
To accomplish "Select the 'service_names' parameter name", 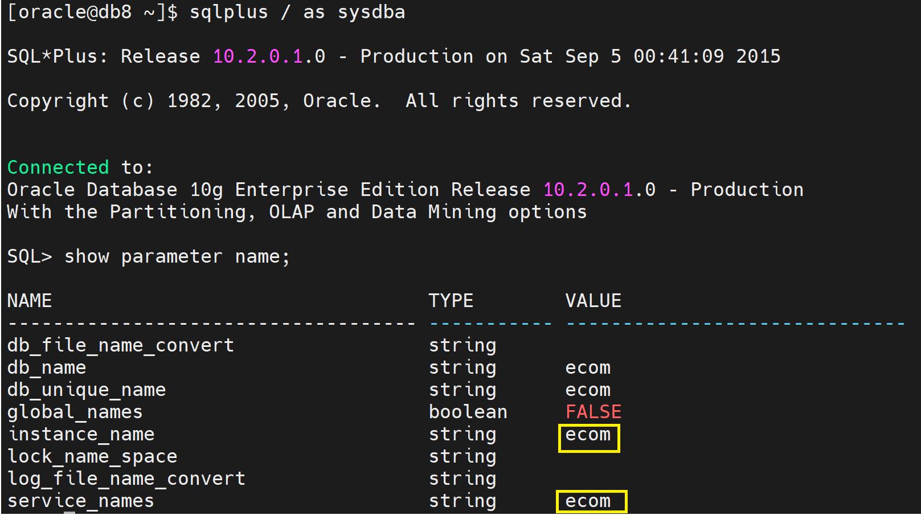I will 81,501.
